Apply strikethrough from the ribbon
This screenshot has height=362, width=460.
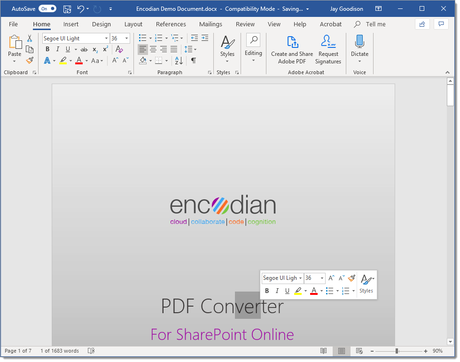point(84,50)
